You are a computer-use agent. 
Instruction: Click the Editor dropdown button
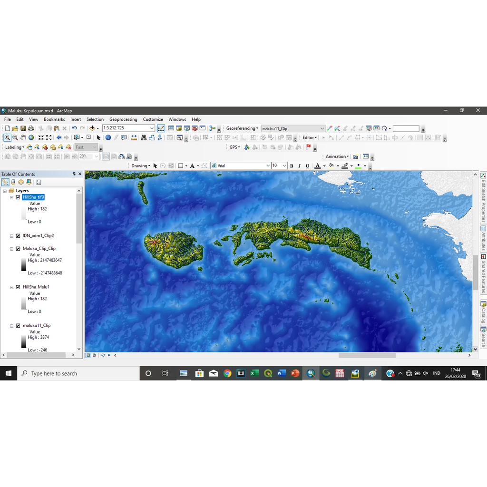(x=310, y=137)
